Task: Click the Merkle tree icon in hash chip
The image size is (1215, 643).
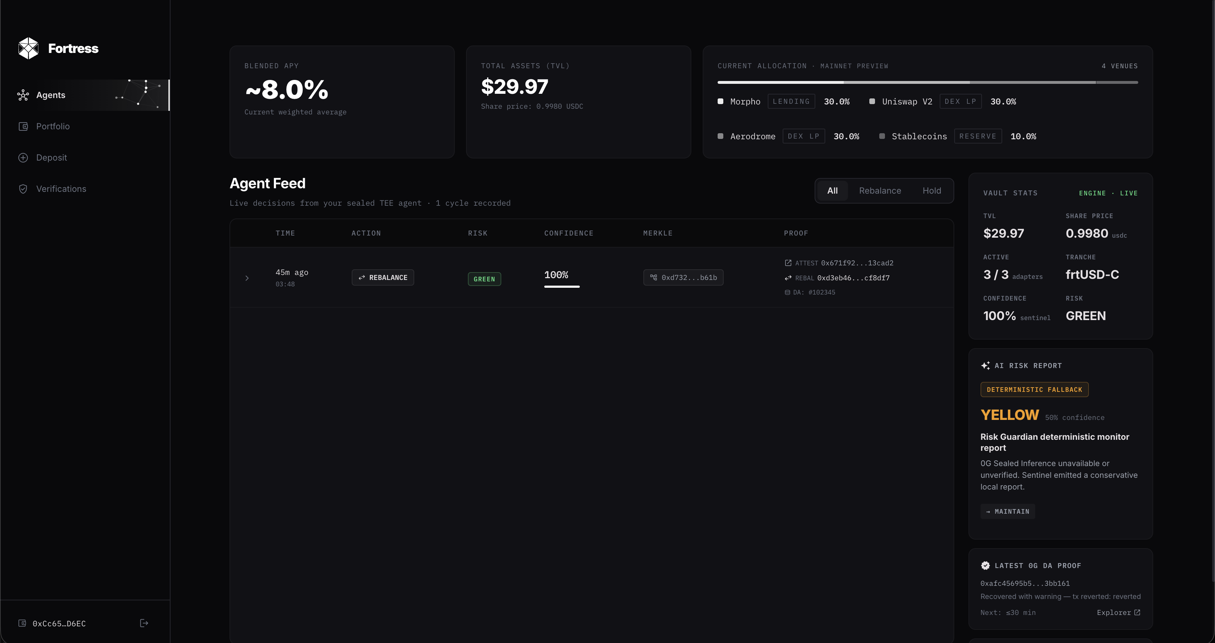Action: [653, 277]
